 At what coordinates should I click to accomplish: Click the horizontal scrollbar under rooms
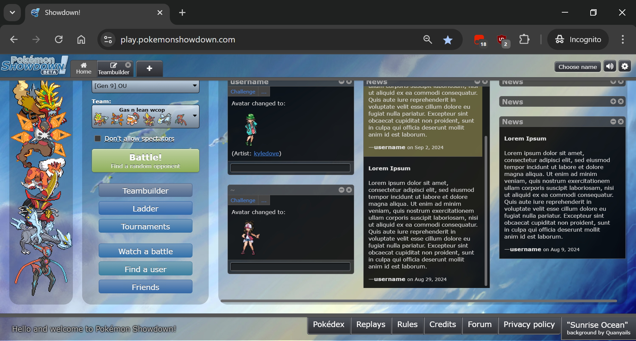419,301
